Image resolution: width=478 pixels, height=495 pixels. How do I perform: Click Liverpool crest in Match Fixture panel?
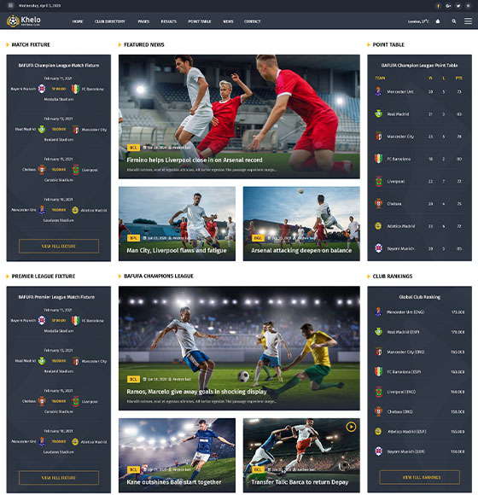tap(75, 170)
